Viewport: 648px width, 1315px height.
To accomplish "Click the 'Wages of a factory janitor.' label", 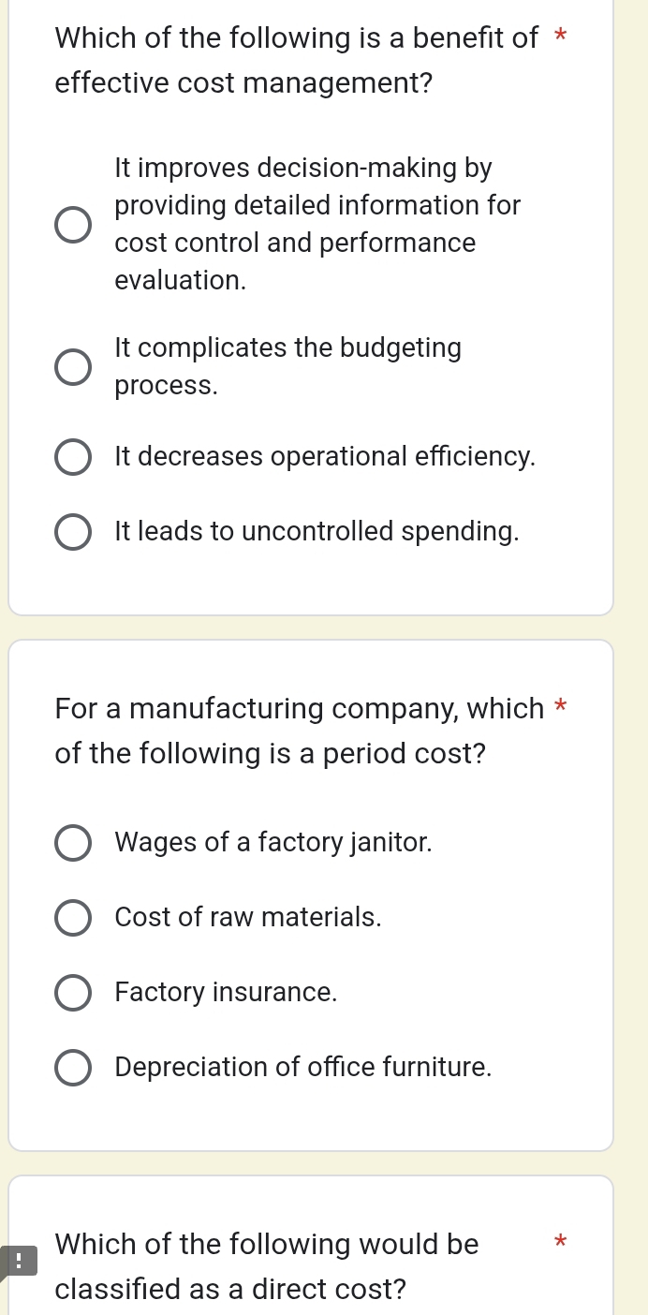I will [x=273, y=843].
